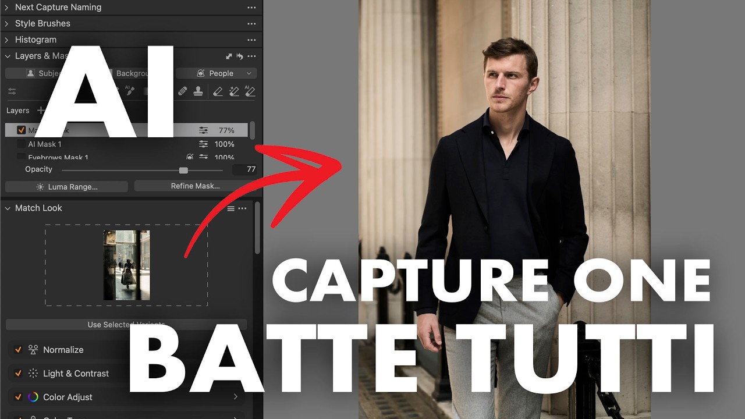Viewport: 745px width, 419px height.
Task: Click sliders icon on AI Mask 1
Action: [203, 144]
